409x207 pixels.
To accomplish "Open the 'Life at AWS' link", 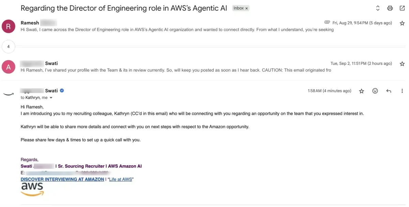I will point(121,179).
